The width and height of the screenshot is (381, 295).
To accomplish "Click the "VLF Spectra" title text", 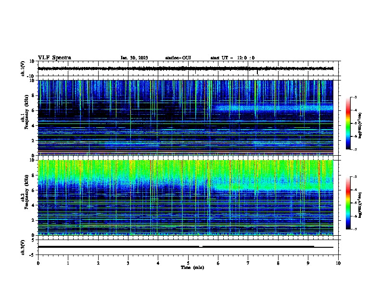I will (x=54, y=58).
